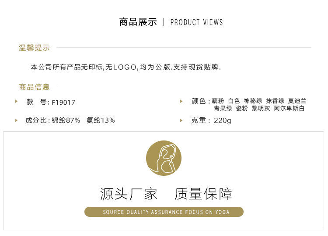Click the 源头厂家 slogan text
This screenshot has height=236, width=328.
tap(129, 194)
